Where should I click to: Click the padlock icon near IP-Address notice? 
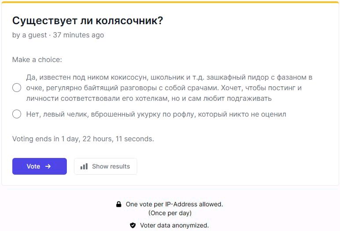tap(118, 204)
